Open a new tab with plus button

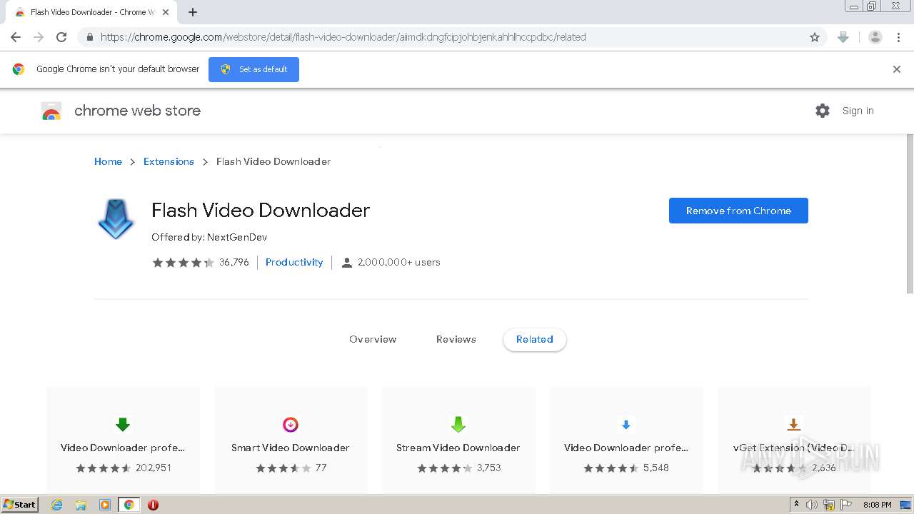pos(193,12)
